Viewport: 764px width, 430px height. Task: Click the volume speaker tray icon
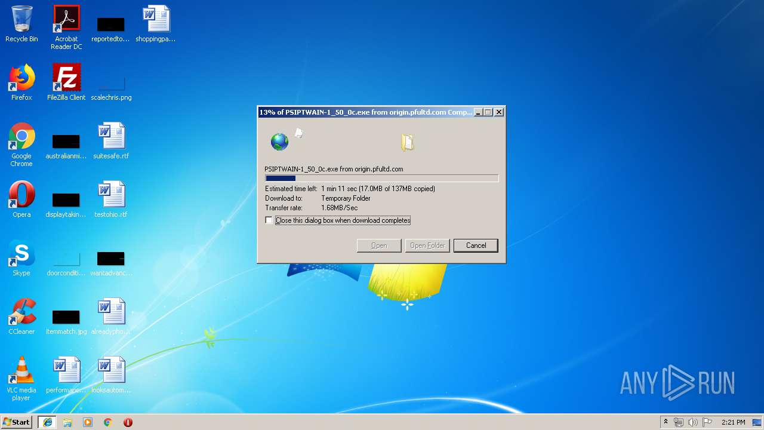click(693, 422)
